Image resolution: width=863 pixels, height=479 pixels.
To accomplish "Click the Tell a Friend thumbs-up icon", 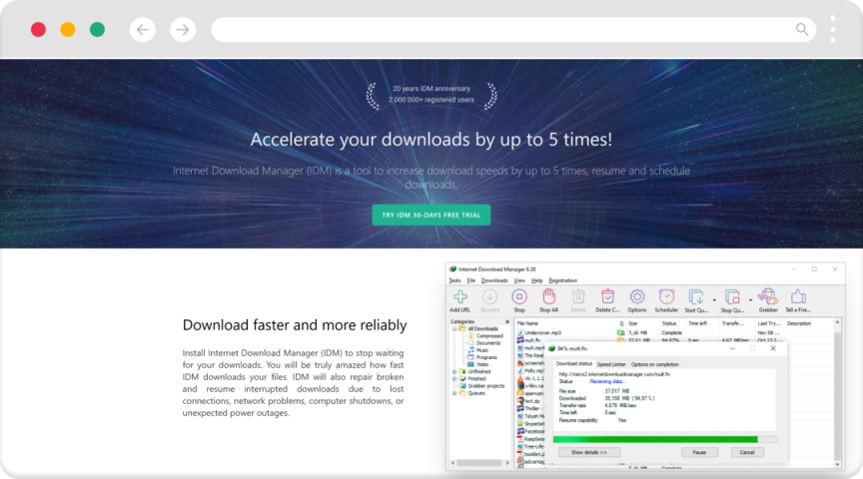I will 798,300.
